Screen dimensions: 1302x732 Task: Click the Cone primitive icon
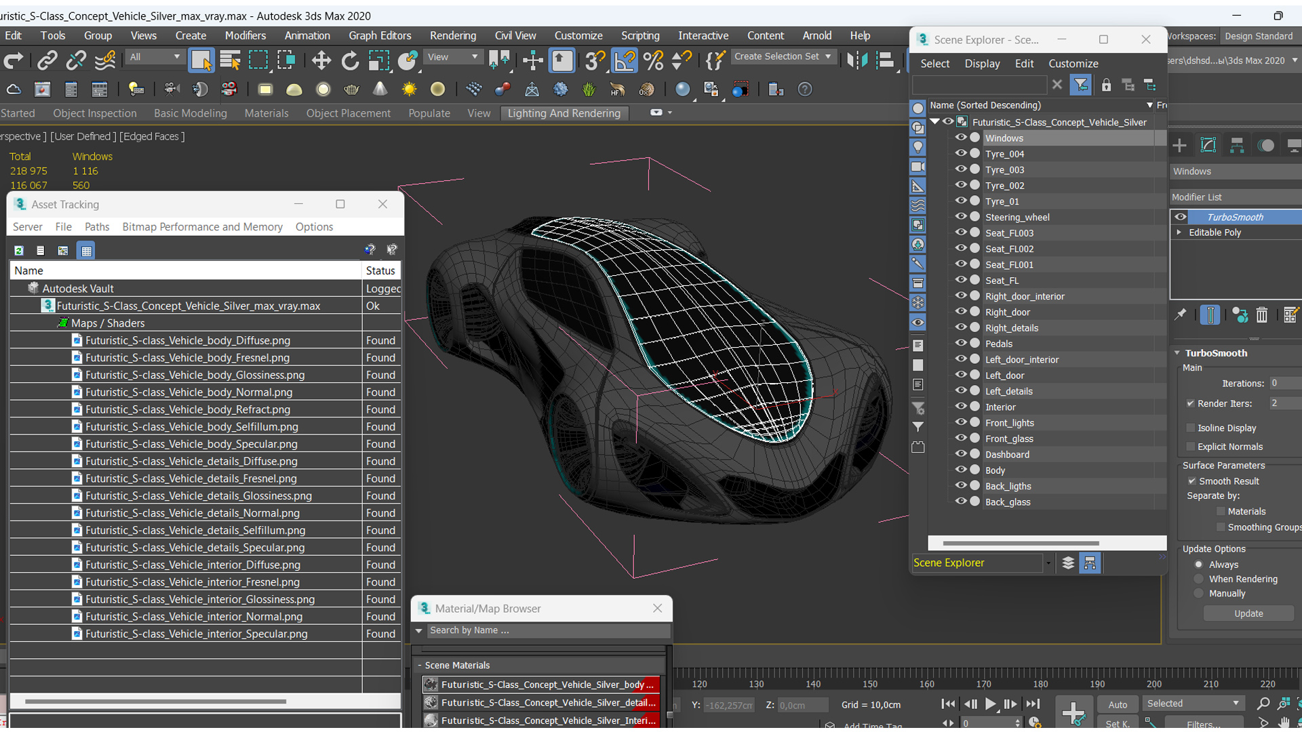pyautogui.click(x=380, y=89)
